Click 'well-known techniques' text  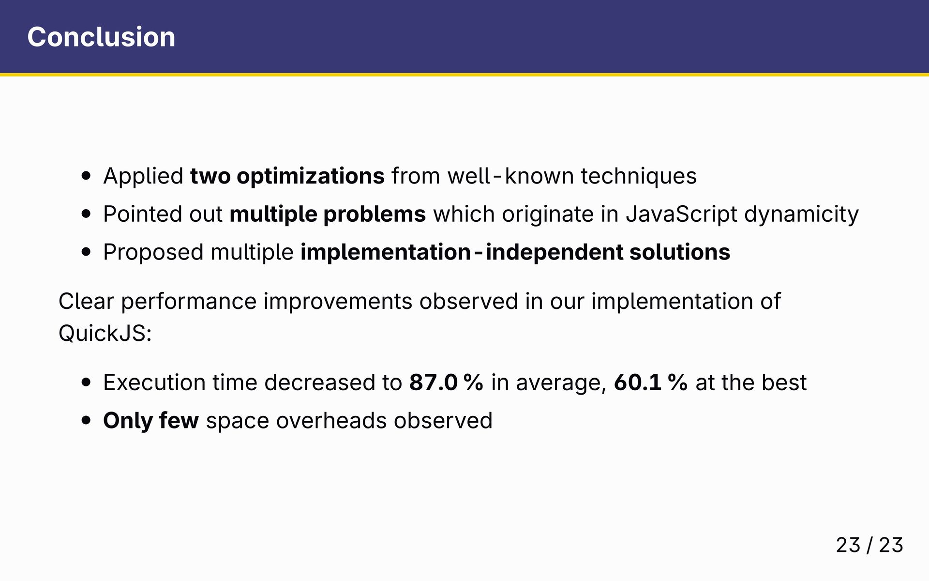[x=572, y=176]
